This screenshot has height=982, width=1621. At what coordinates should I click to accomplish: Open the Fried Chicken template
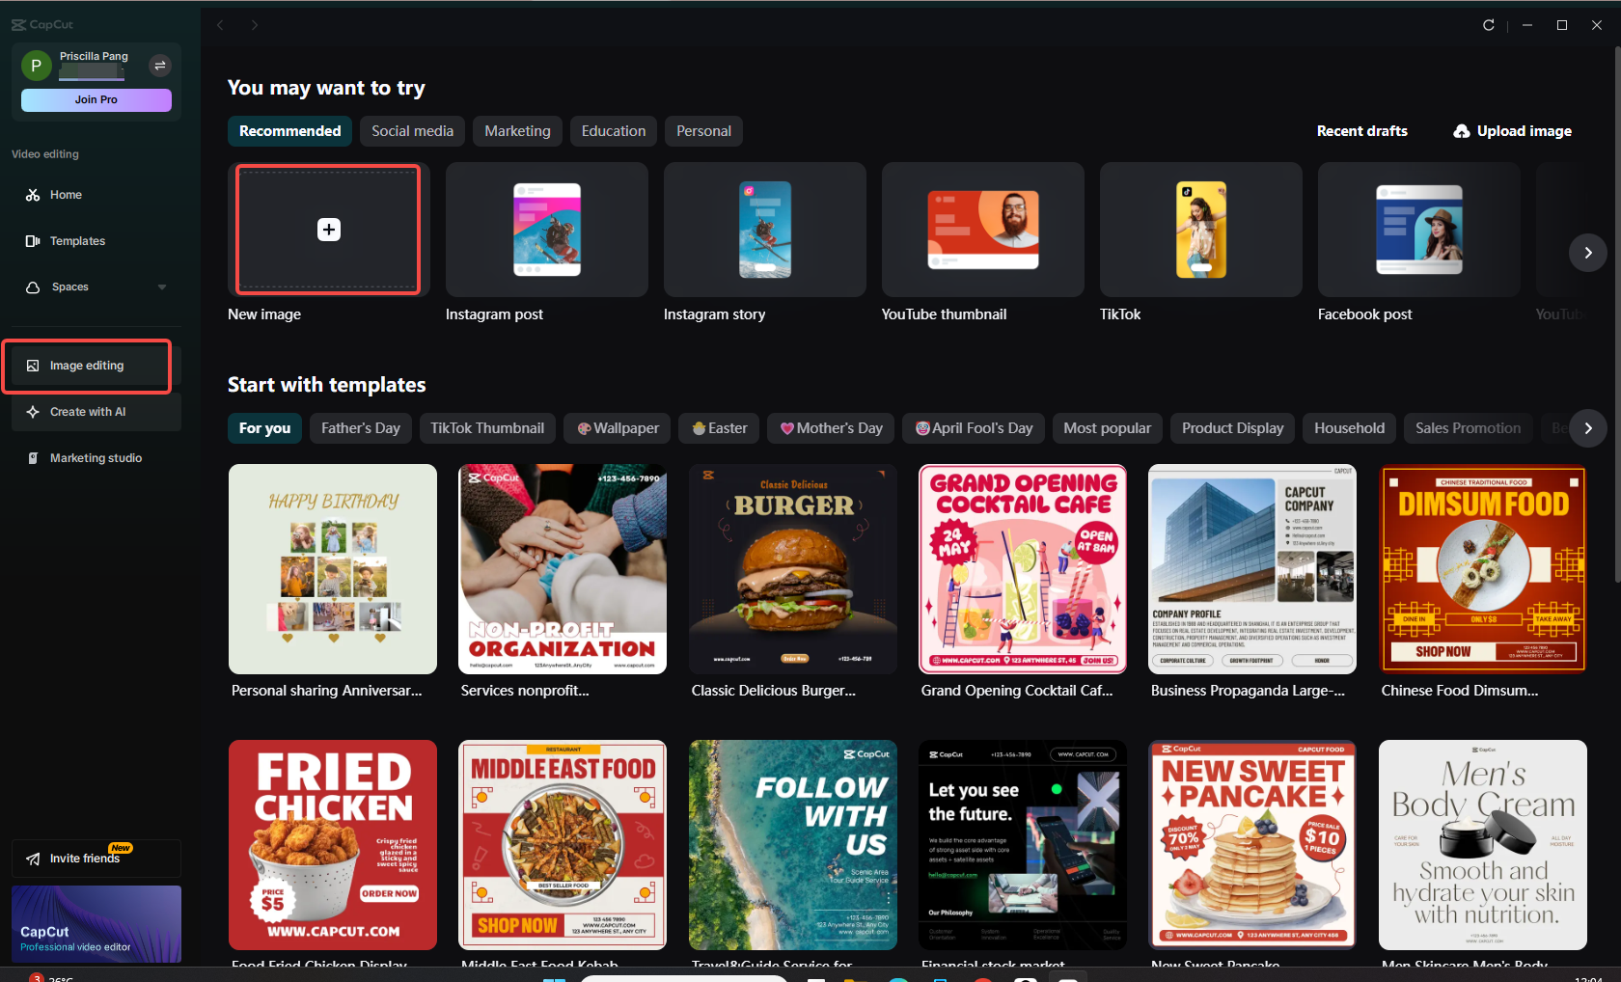click(x=333, y=845)
